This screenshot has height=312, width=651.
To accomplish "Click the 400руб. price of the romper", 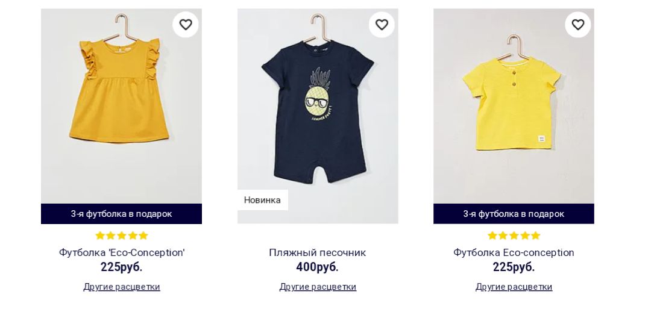I will tap(318, 267).
